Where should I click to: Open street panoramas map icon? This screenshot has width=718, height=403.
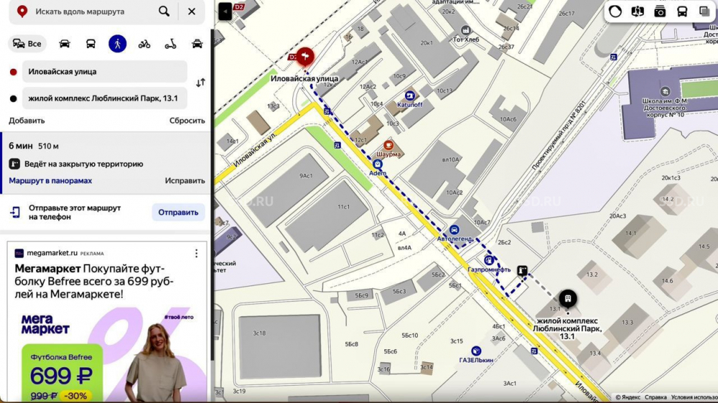(638, 11)
